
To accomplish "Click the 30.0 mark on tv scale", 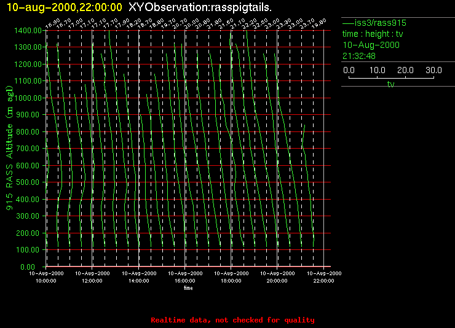I will [x=434, y=71].
